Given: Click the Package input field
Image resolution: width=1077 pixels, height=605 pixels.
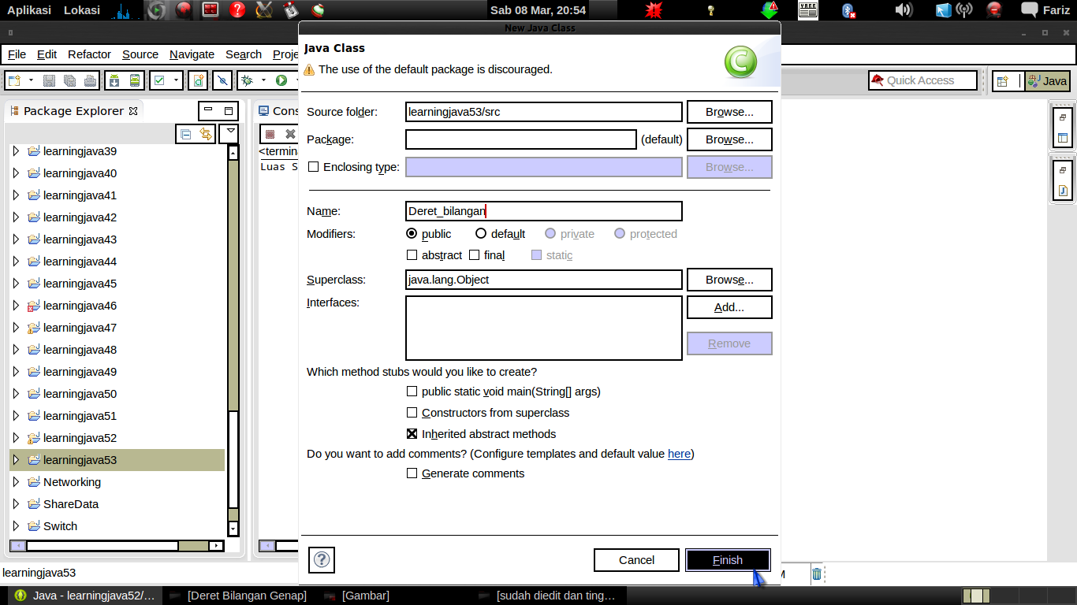Looking at the screenshot, I should (521, 139).
